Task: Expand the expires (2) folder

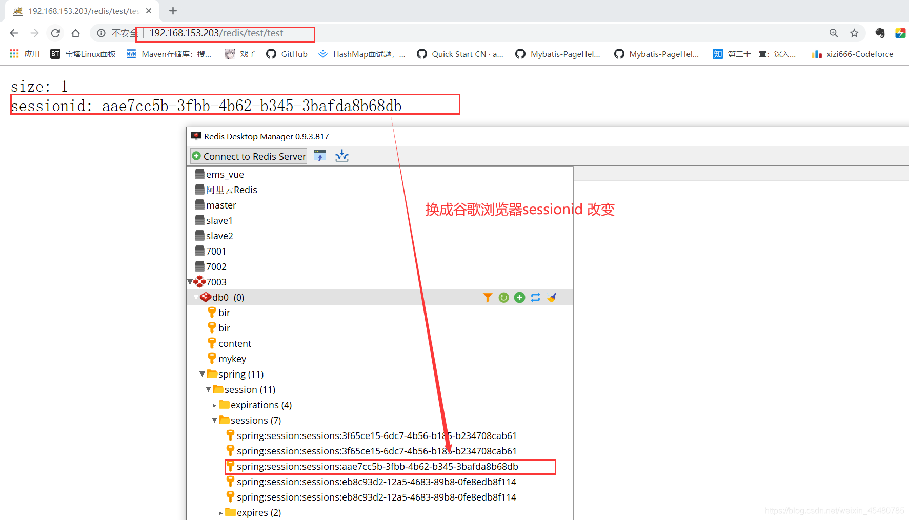Action: [x=220, y=513]
